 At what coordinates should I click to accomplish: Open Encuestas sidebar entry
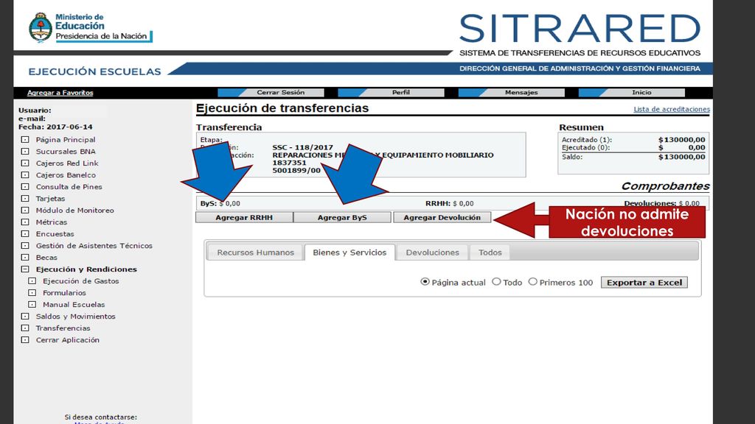coord(55,233)
